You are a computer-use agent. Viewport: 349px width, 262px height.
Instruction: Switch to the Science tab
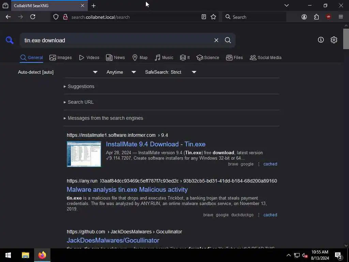(x=208, y=58)
